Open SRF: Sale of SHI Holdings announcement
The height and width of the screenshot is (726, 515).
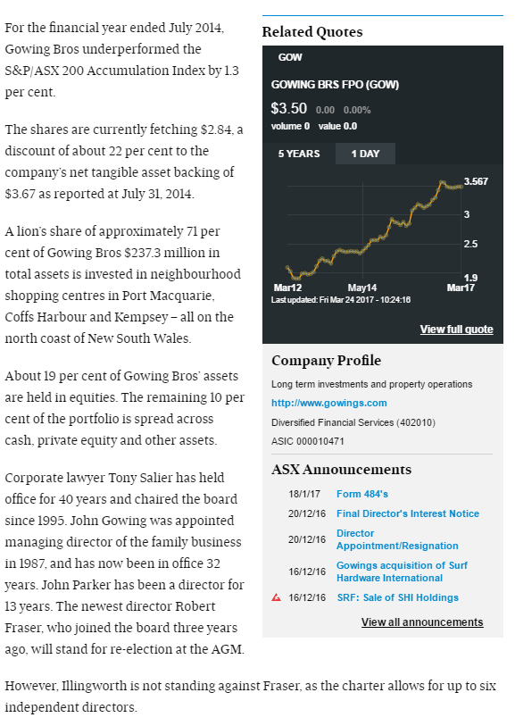point(397,597)
